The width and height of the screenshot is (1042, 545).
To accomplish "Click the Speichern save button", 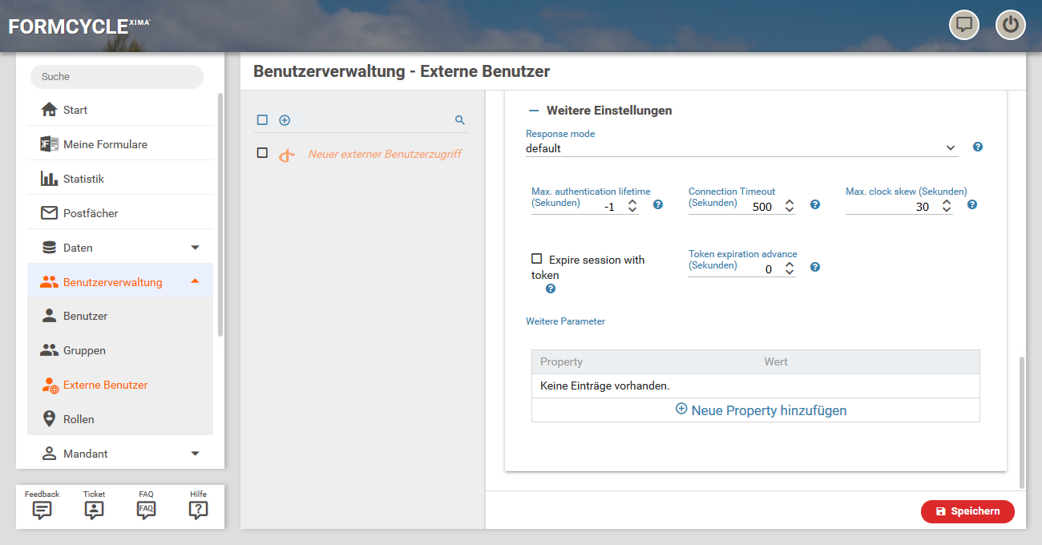I will point(967,511).
